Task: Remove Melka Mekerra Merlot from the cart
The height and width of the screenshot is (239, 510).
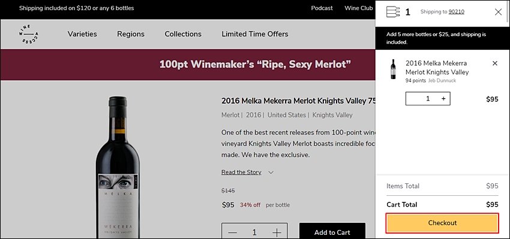Action: click(495, 63)
